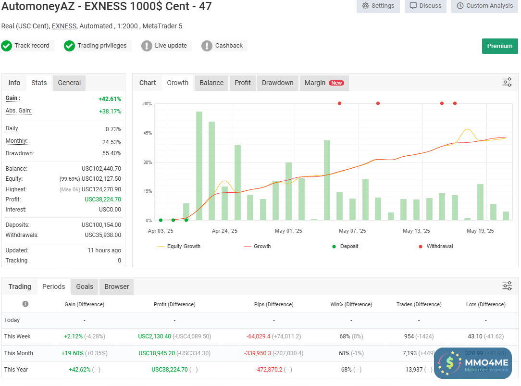Viewport: 521px width, 386px height.
Task: Click the Track record green check icon
Action: tap(7, 46)
